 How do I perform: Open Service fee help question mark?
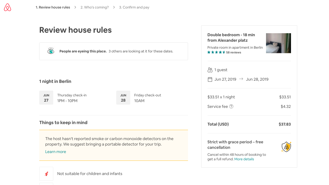click(231, 106)
